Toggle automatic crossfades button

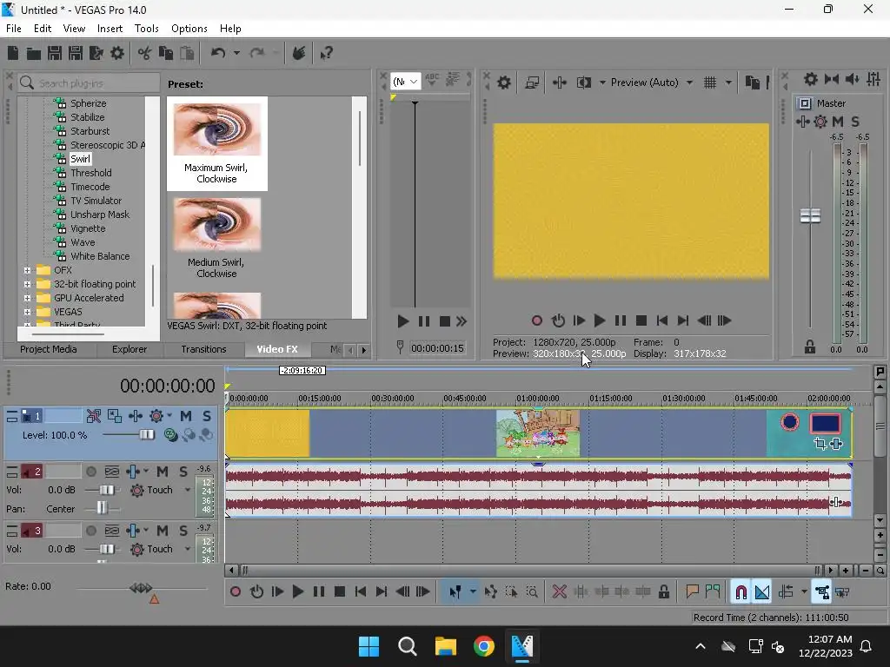tap(762, 592)
